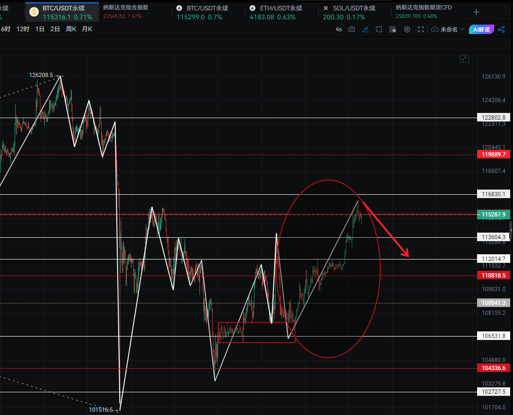Select the 月K monthly timeframe

[x=87, y=29]
